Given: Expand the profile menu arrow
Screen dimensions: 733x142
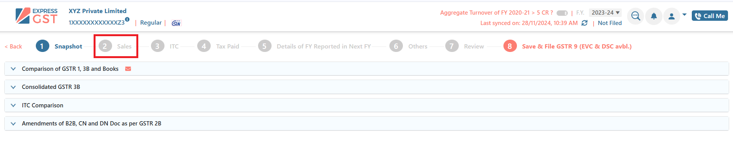Looking at the screenshot, I should 684,15.
